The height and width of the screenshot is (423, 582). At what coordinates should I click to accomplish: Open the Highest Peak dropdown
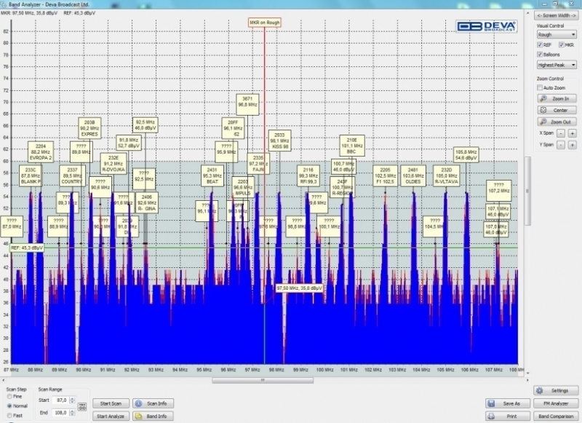coord(557,65)
